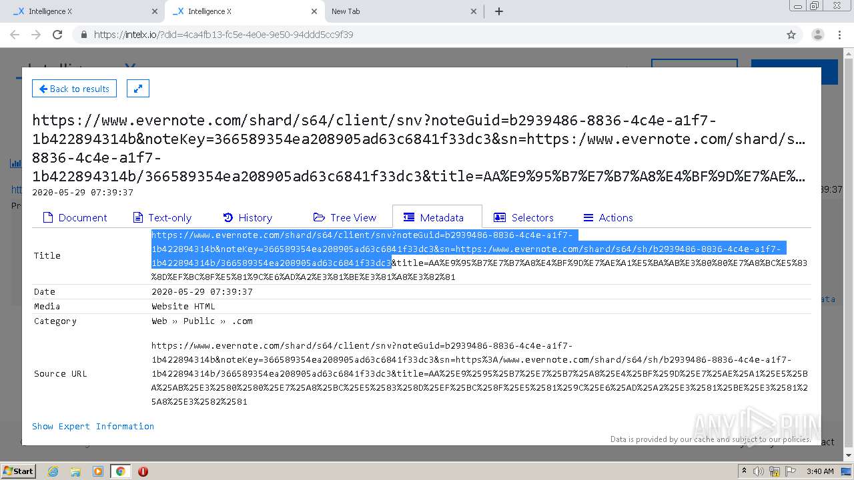Click the large document title heading
854x480 pixels.
tap(419, 149)
